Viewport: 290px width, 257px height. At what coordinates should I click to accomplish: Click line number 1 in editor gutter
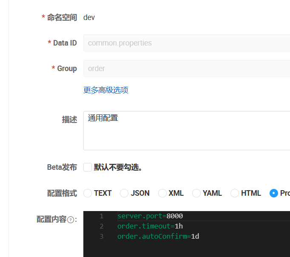point(101,216)
